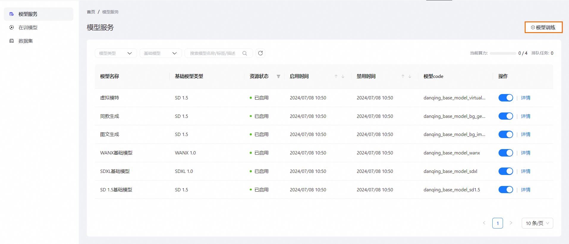569x244 pixels.
Task: Open 详情 for SD 1.5基础模型
Action: 526,190
